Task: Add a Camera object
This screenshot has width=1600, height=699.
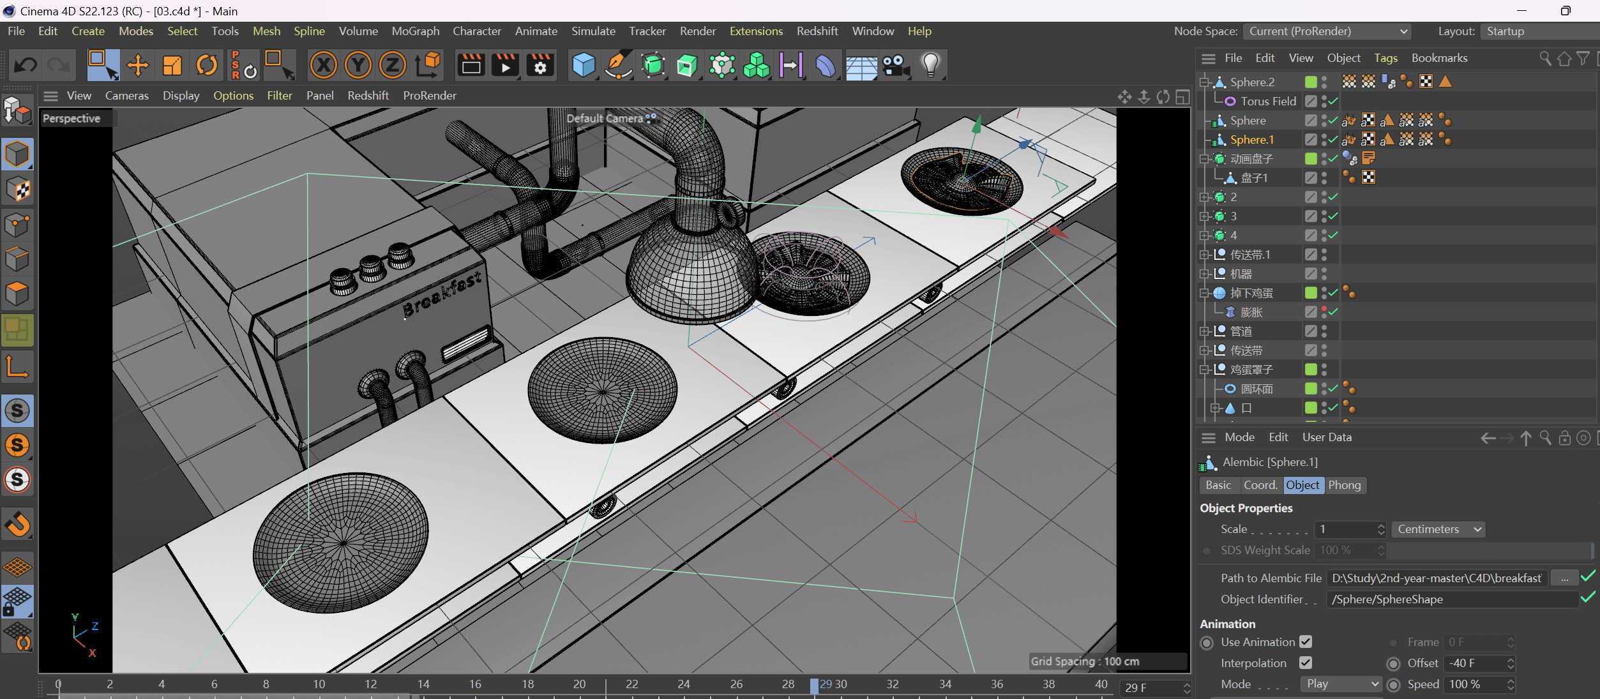Action: [896, 64]
